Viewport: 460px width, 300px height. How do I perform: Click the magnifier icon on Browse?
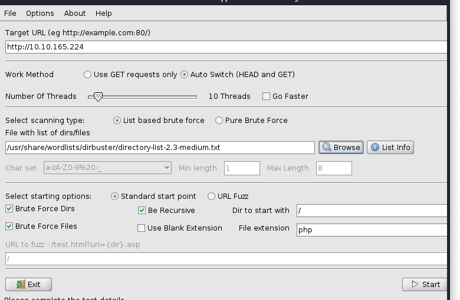click(x=327, y=147)
